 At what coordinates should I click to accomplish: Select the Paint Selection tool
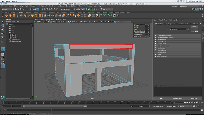[x=3, y=29]
